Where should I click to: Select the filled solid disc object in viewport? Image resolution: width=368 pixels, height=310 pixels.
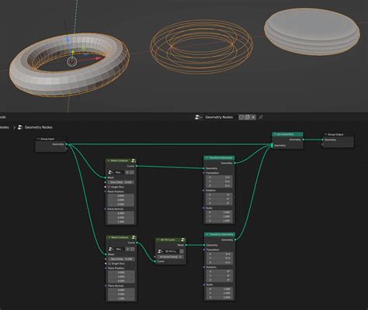click(311, 31)
